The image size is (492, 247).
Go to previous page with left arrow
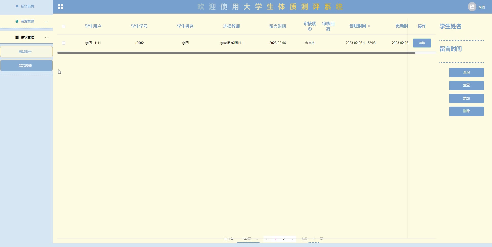267,239
